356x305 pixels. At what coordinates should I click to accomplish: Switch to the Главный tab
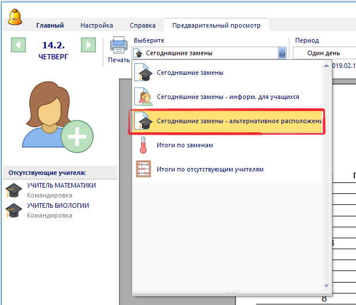[x=50, y=25]
